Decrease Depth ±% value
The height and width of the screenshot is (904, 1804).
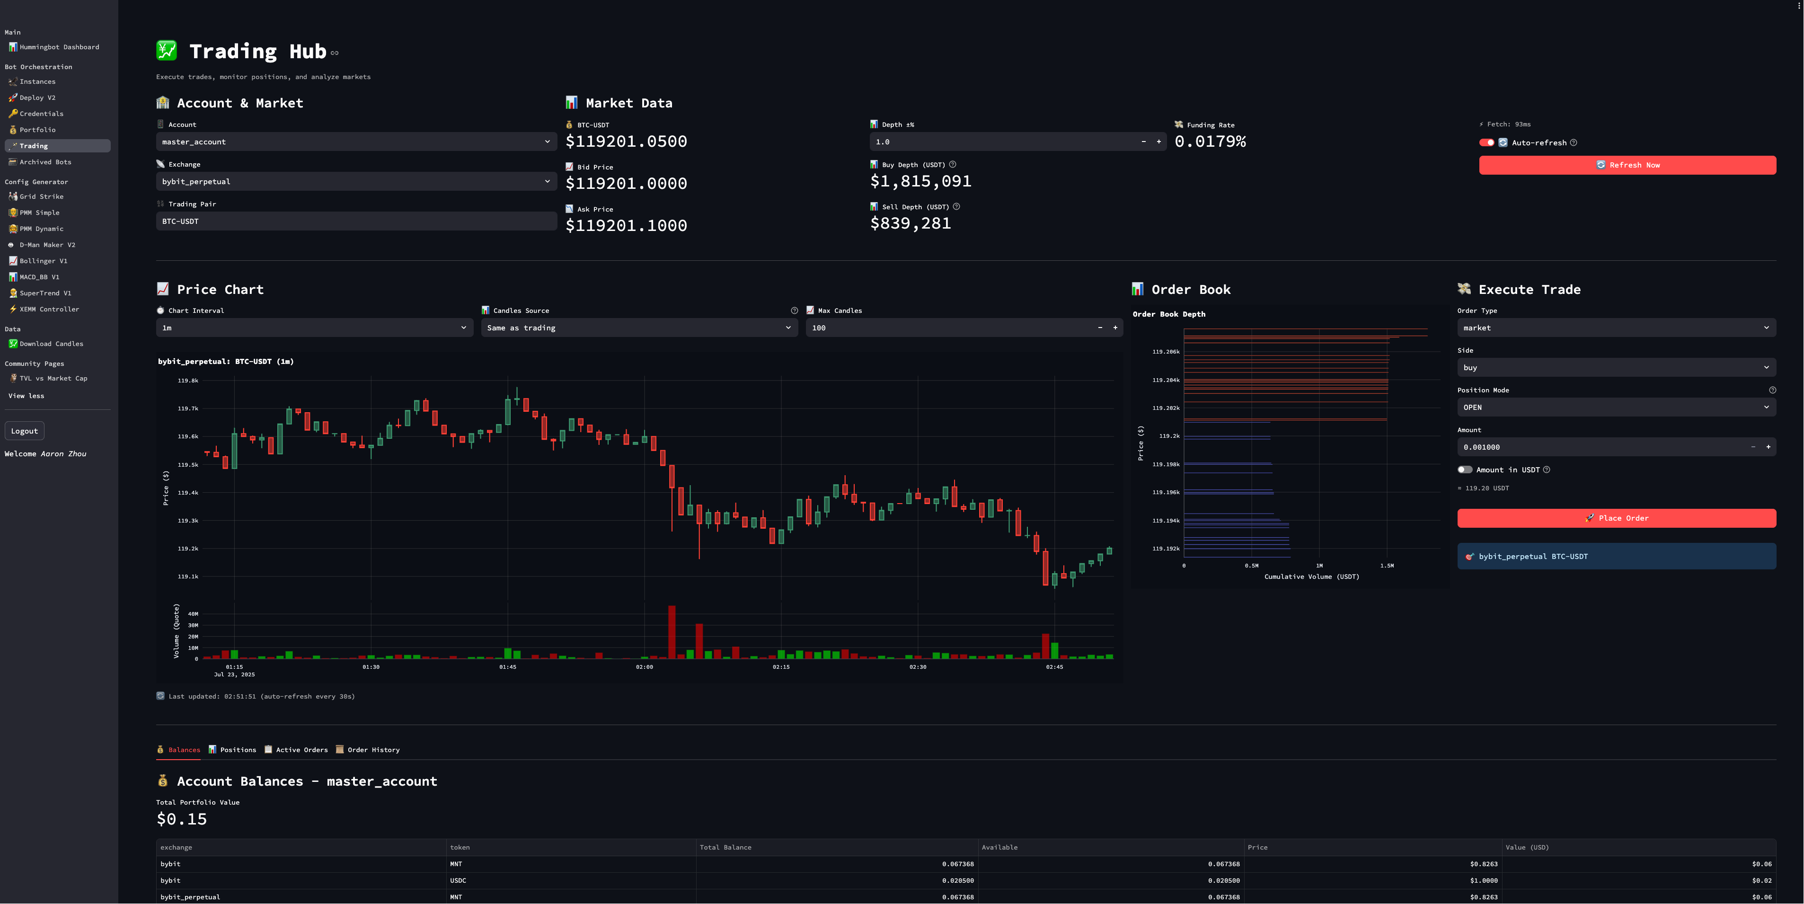pyautogui.click(x=1144, y=142)
